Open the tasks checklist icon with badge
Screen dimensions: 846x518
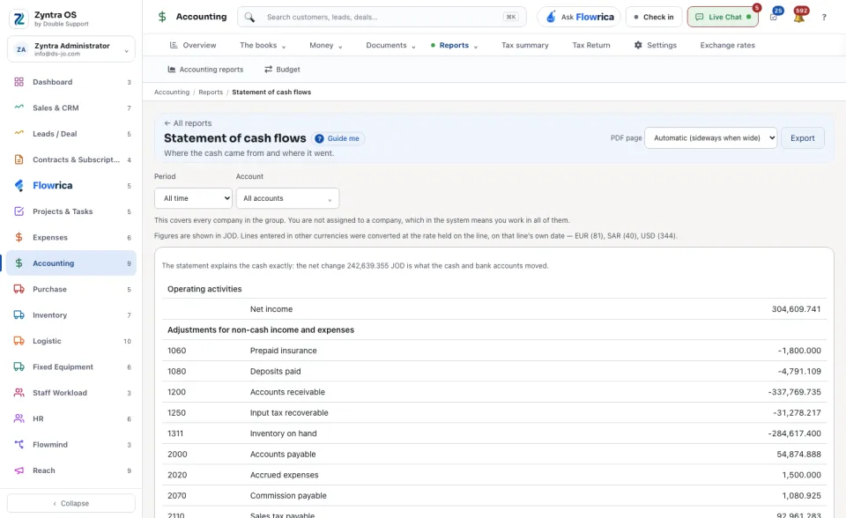click(774, 18)
